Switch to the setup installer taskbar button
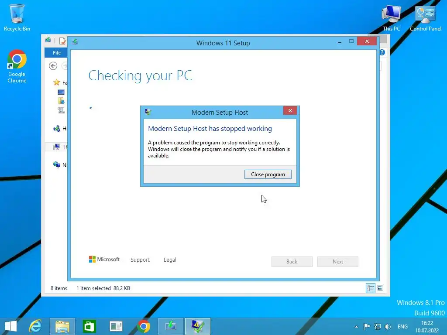447x335 pixels. (171, 326)
